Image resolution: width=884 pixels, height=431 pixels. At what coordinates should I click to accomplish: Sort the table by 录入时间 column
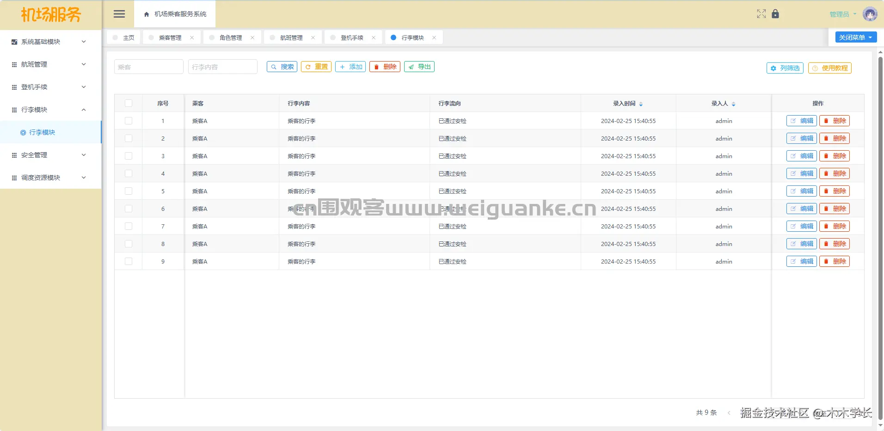point(641,104)
